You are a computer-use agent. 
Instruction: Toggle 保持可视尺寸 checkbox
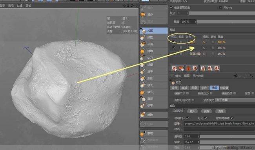click(x=193, y=100)
